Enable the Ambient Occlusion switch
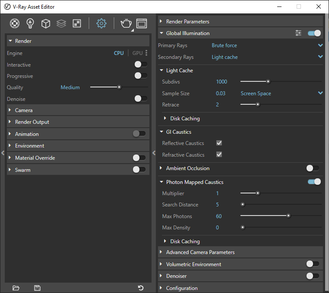 point(313,168)
